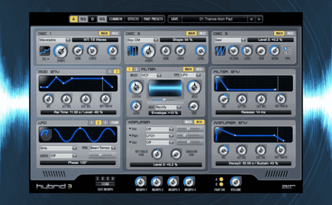Click the OSC 1 Cents knob
Image resolution: width=332 pixels, height=205 pixels.
click(92, 51)
